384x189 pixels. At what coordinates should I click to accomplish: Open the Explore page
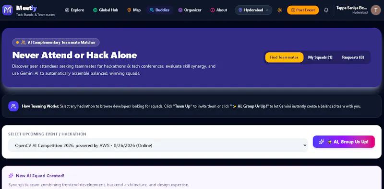click(x=74, y=10)
